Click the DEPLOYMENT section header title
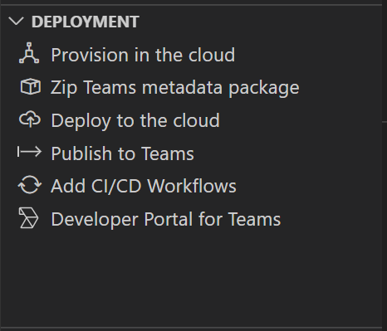The width and height of the screenshot is (387, 331). tap(86, 22)
